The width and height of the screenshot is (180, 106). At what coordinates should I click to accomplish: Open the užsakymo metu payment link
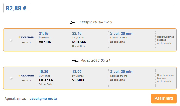43,99
